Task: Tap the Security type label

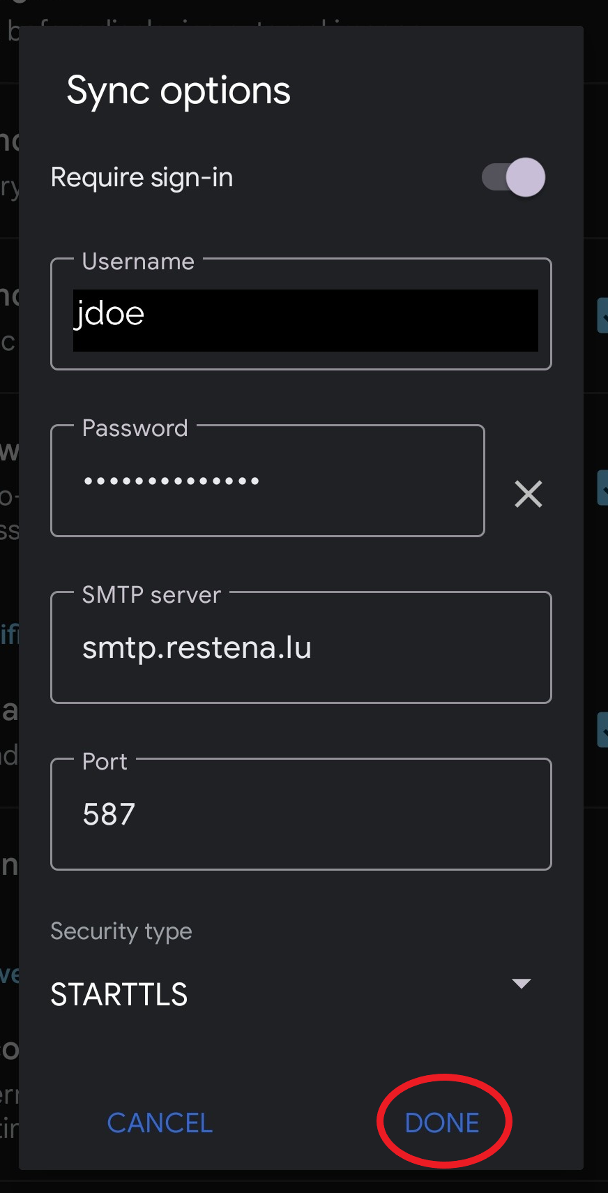Action: tap(121, 931)
